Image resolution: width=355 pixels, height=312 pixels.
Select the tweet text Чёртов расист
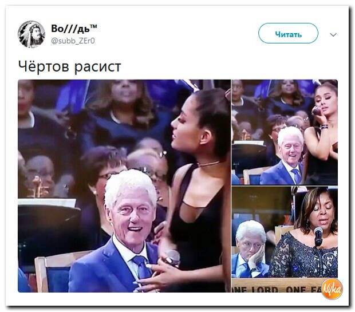click(x=69, y=67)
